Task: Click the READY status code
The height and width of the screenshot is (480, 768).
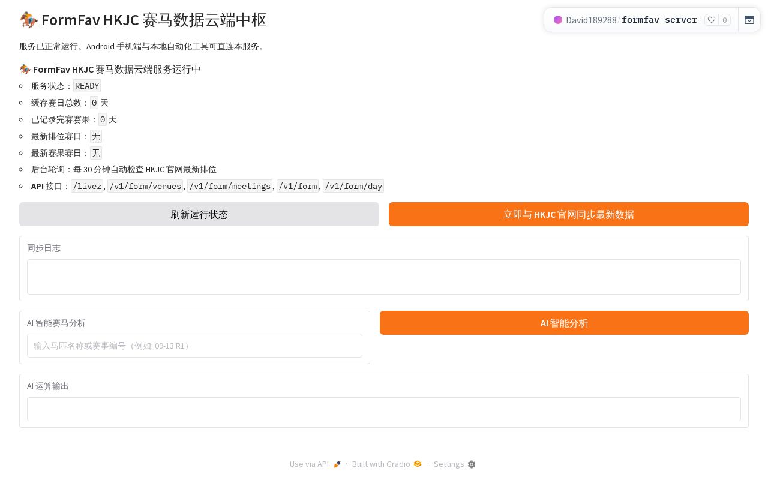Action: [87, 86]
